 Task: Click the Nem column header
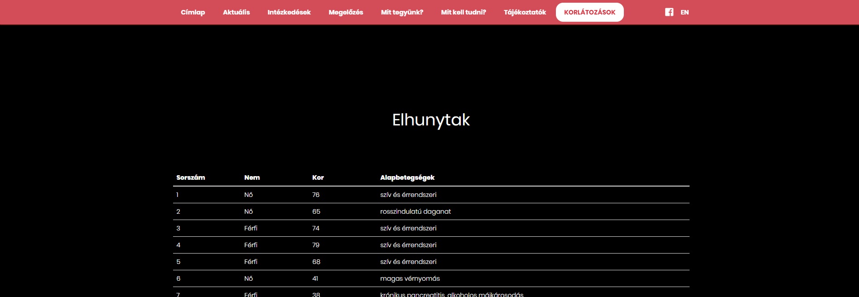click(252, 177)
